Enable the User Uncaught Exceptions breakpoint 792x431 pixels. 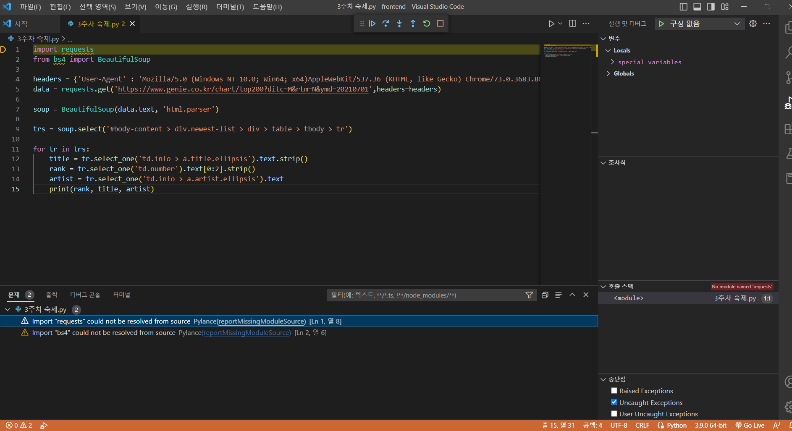pos(614,414)
